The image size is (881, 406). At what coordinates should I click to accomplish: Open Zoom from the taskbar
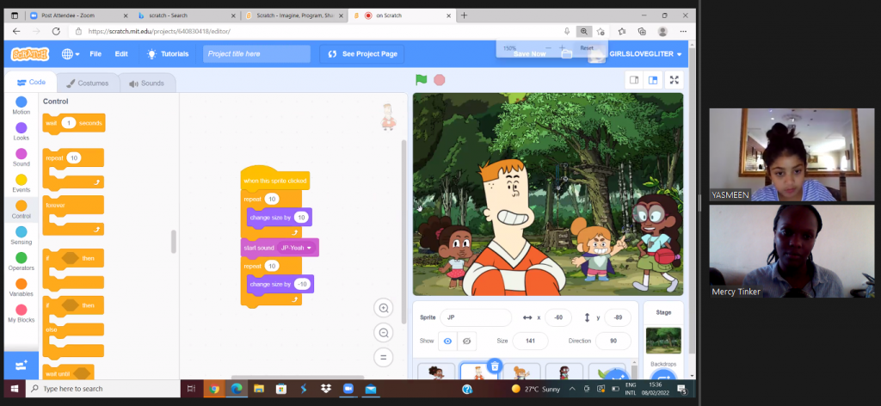(348, 389)
